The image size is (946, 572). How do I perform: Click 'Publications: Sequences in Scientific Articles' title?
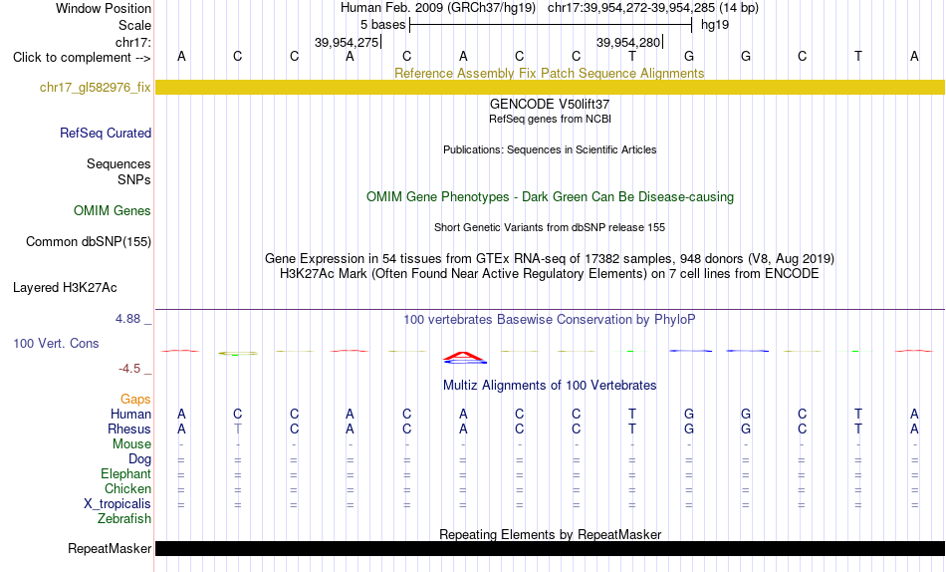[550, 149]
